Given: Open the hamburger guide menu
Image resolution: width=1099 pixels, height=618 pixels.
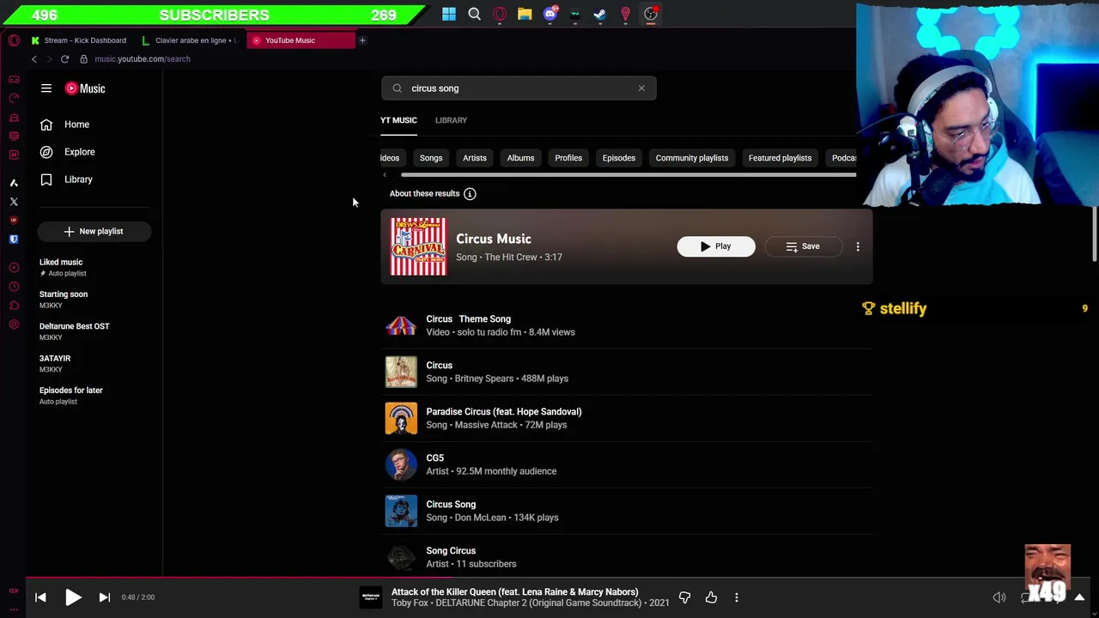Looking at the screenshot, I should coord(46,88).
